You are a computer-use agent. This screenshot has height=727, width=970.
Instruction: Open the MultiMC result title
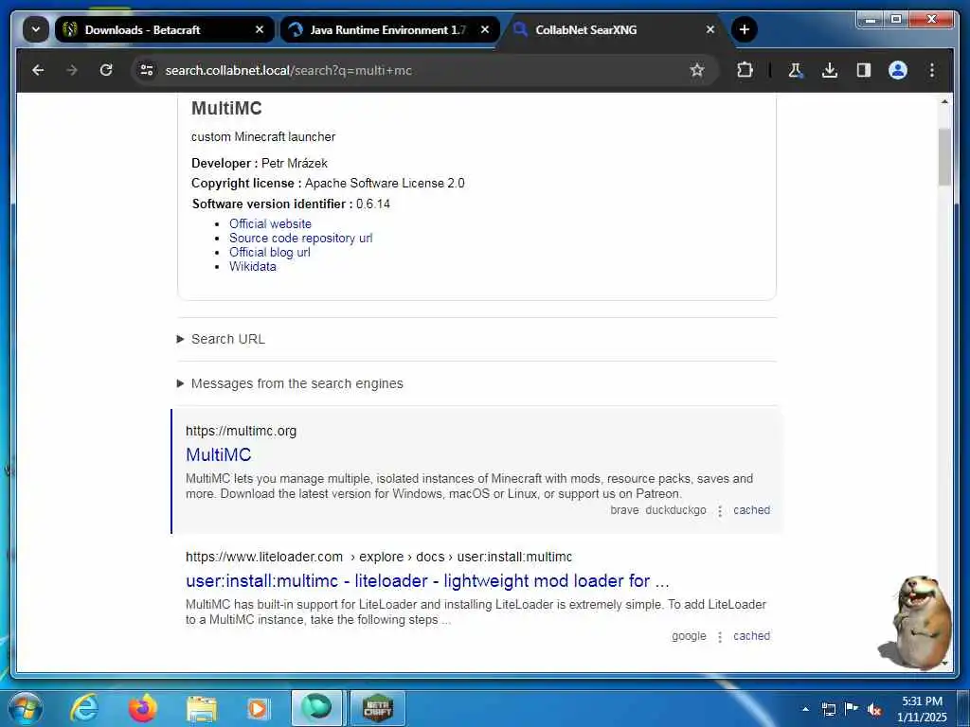[219, 454]
